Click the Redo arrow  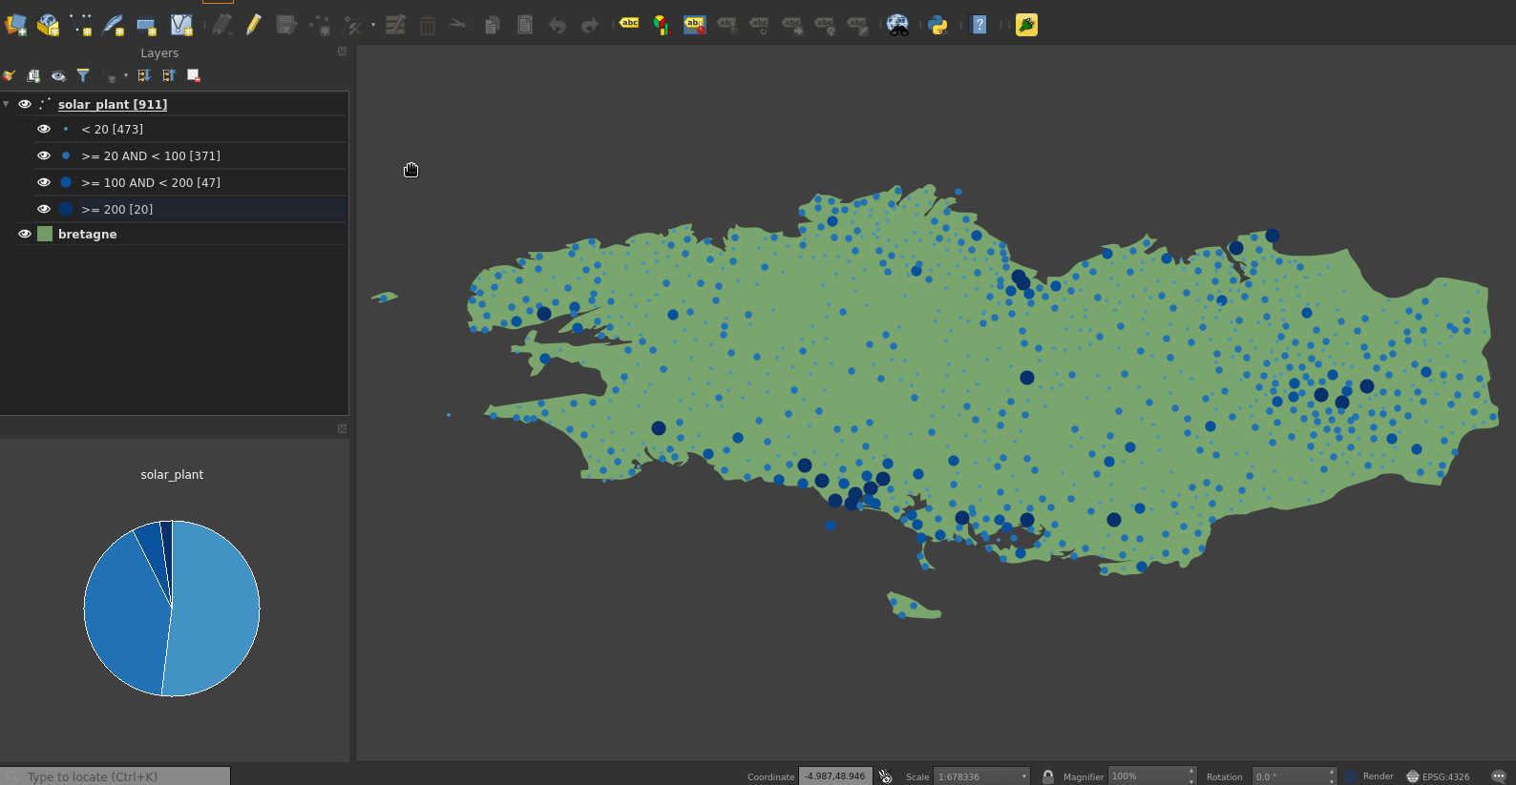590,25
